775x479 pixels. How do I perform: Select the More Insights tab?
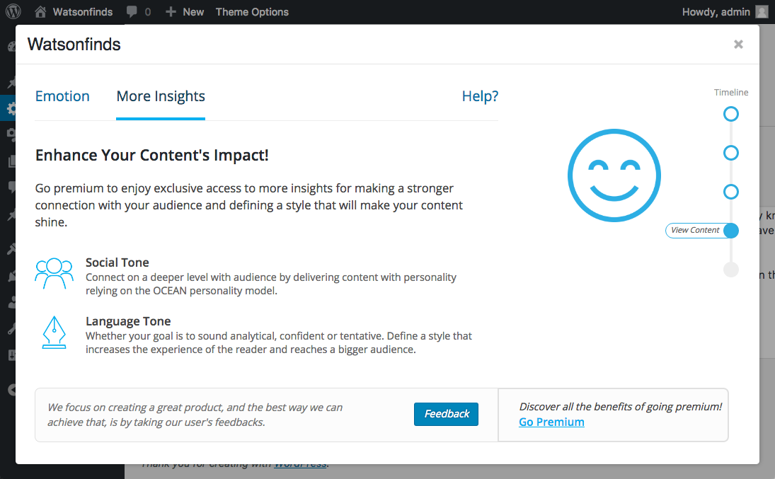point(161,96)
